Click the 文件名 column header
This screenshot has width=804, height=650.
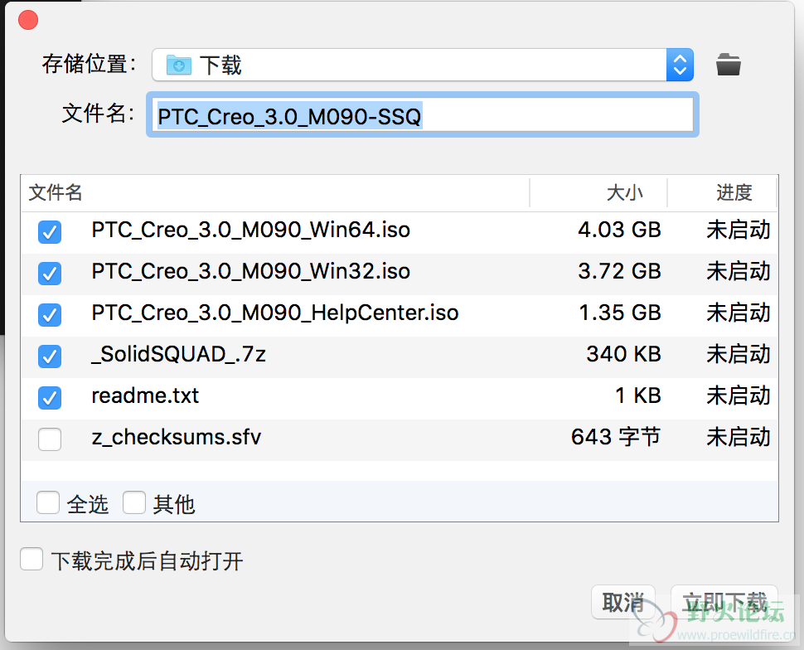pos(56,193)
